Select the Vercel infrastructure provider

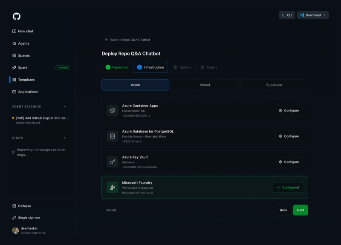pos(205,85)
